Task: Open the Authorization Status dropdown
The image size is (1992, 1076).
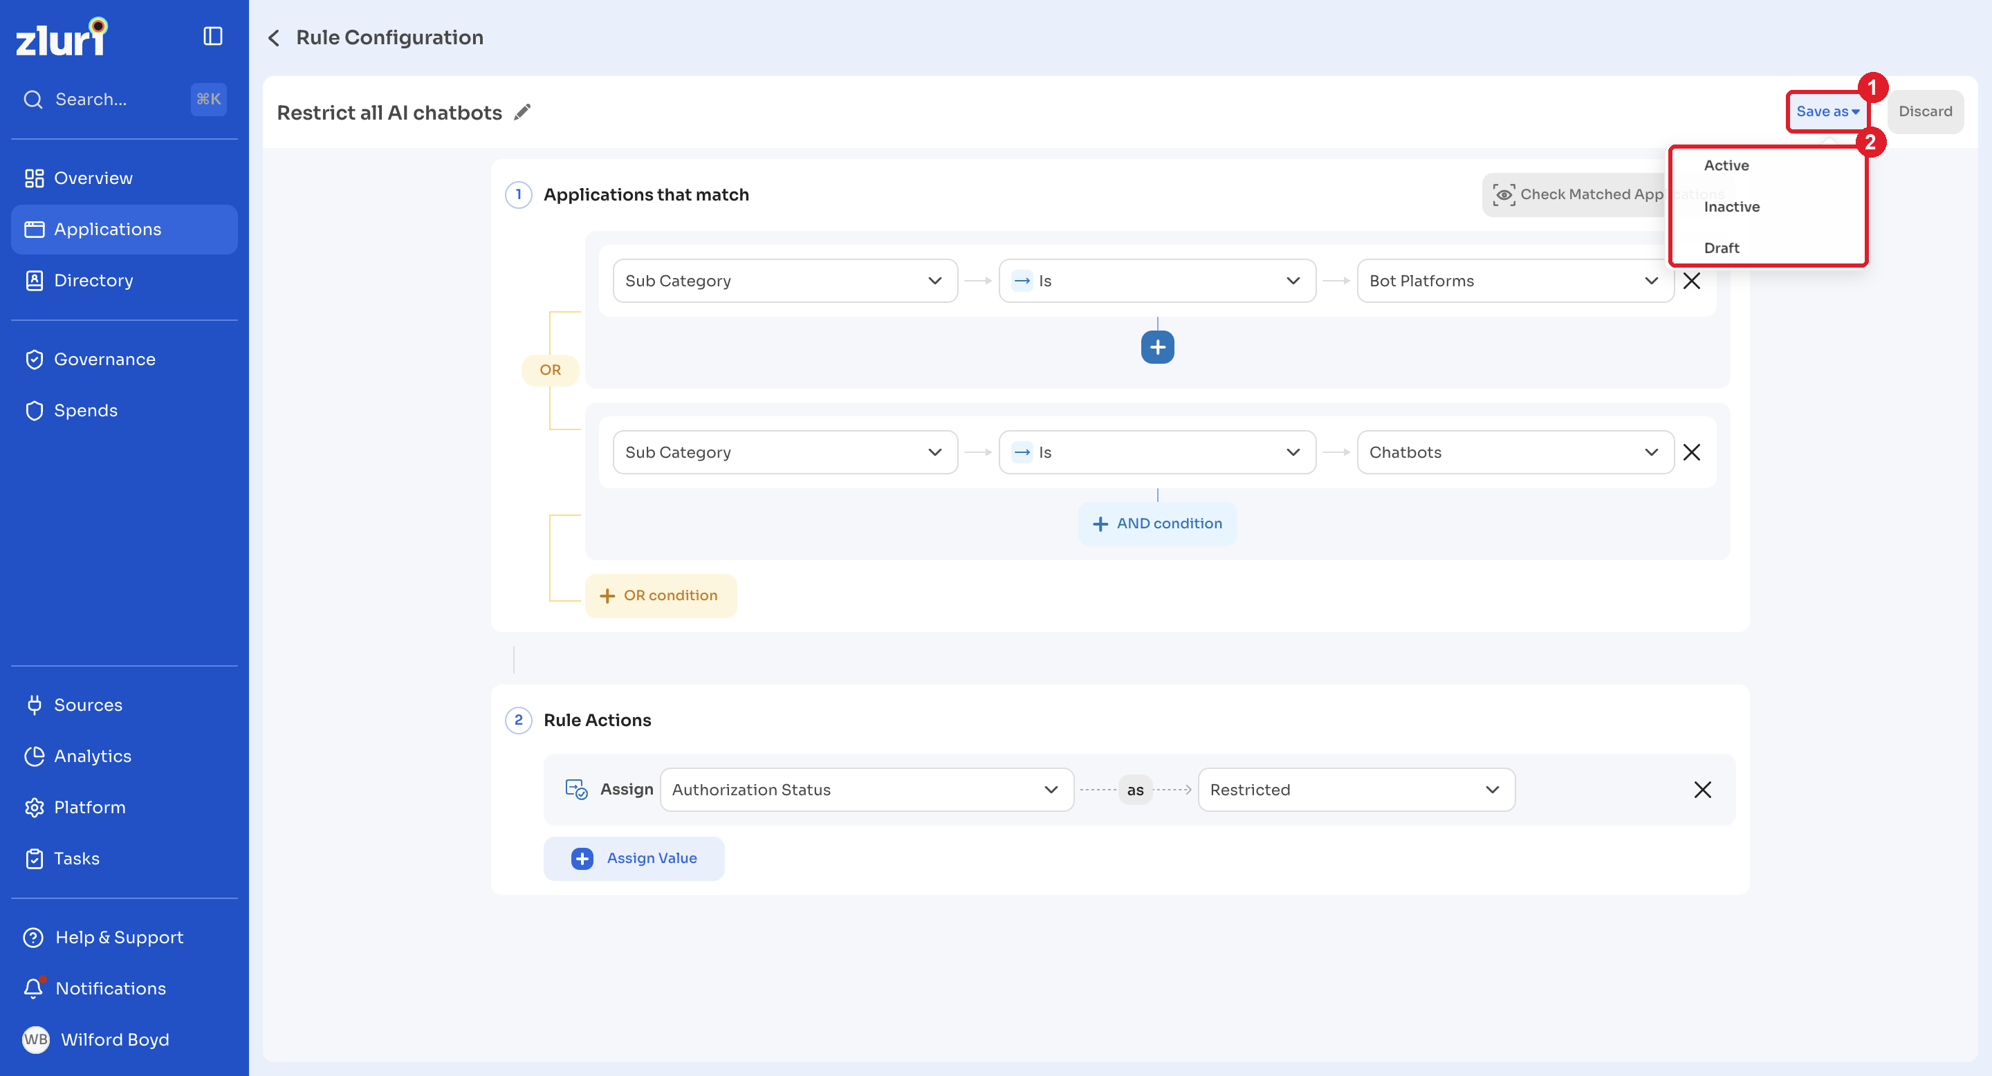Action: (866, 789)
